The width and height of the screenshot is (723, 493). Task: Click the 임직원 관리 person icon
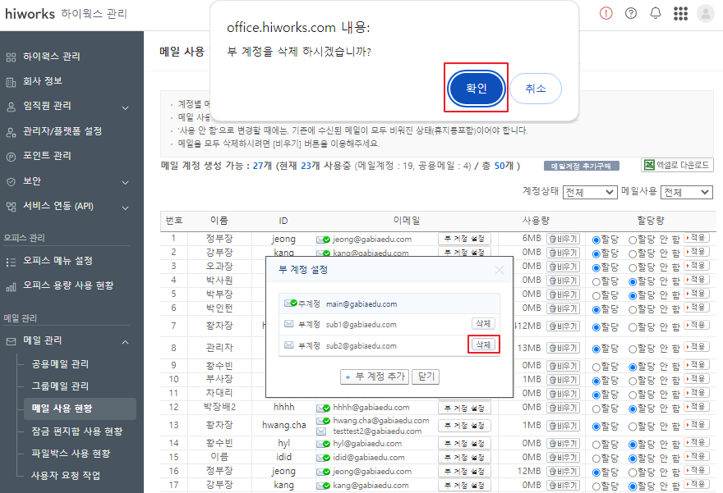[x=11, y=107]
